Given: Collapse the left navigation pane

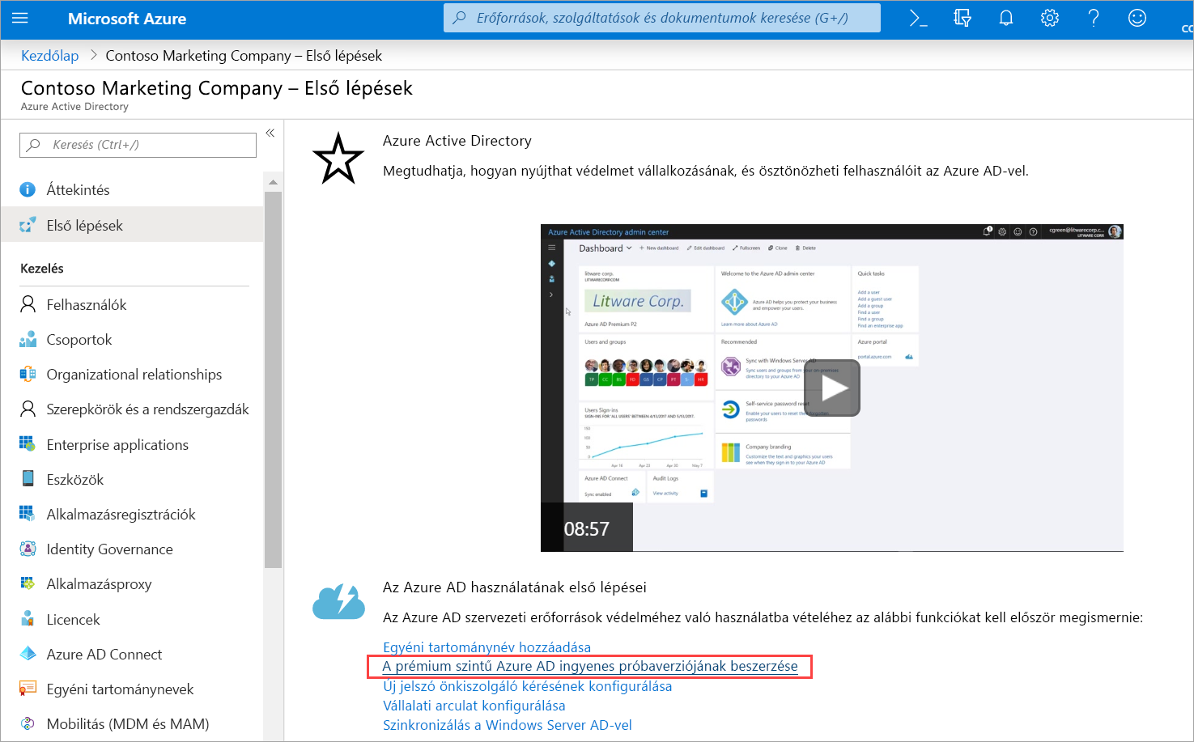Looking at the screenshot, I should pos(270,133).
